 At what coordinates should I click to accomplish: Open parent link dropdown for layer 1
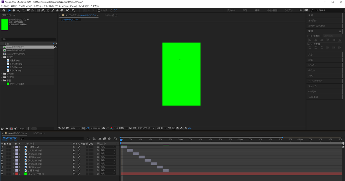click(108, 147)
